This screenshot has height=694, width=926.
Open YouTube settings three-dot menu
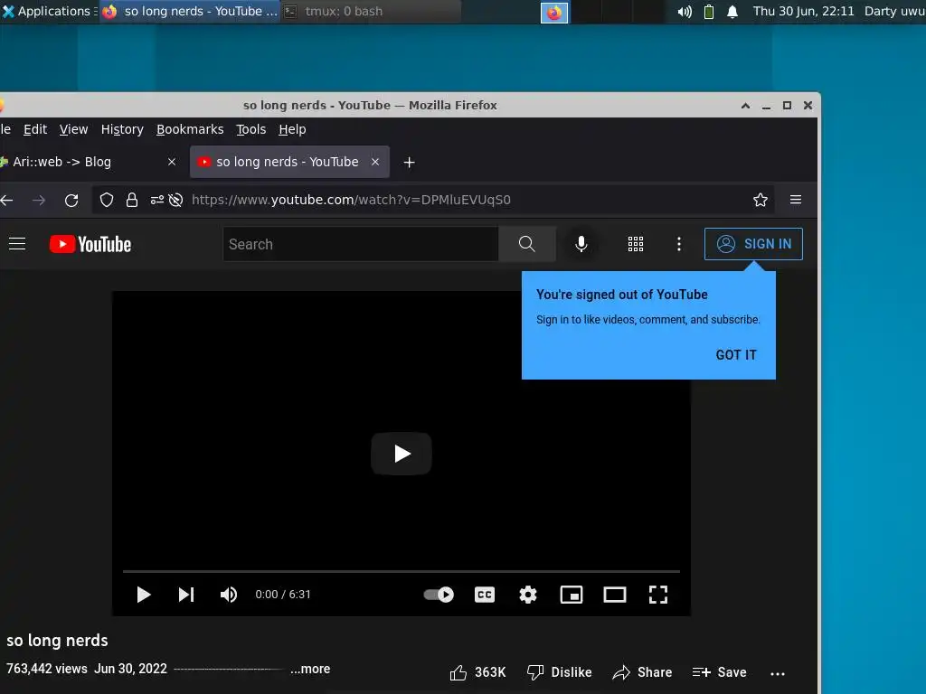(x=679, y=244)
